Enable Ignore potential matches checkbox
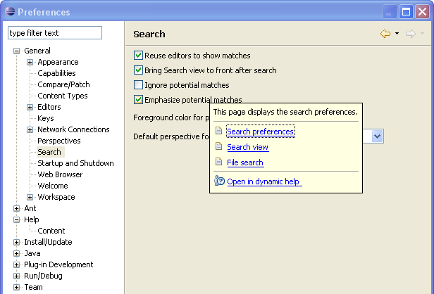This screenshot has height=294, width=434. 138,84
